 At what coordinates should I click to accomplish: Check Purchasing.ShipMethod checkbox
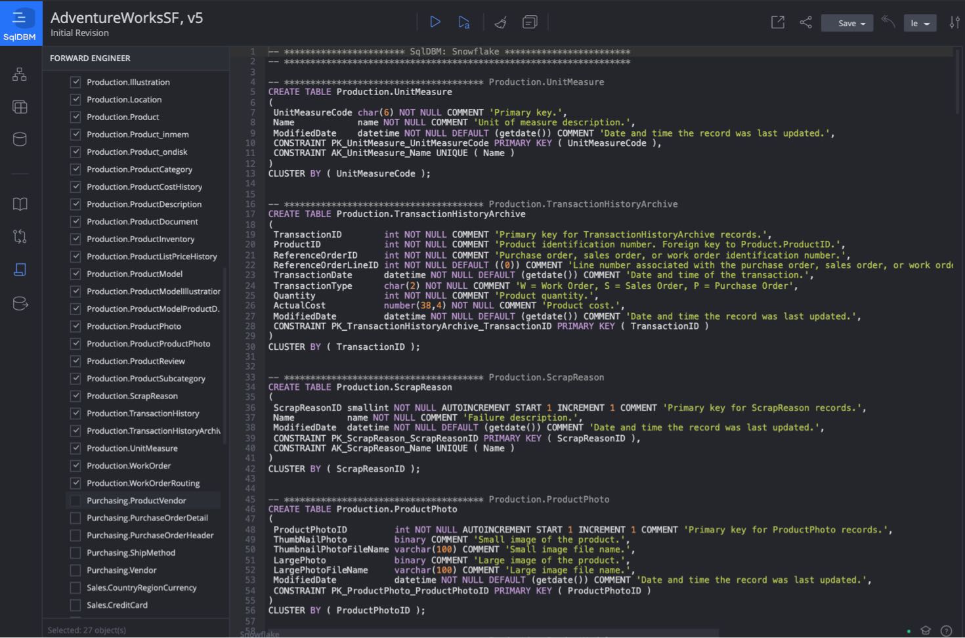pyautogui.click(x=75, y=553)
